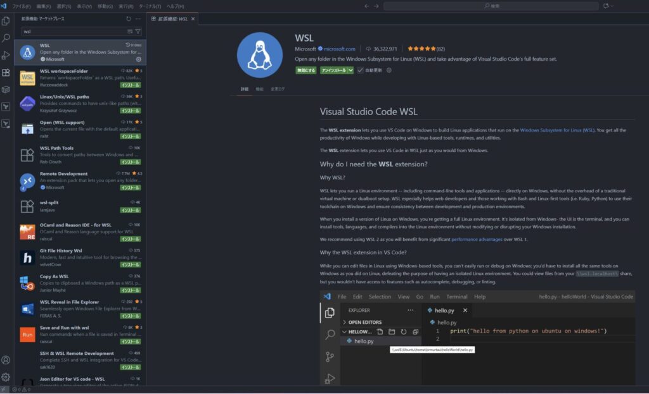
Task: Click the 無効にする button for WSL
Action: click(x=305, y=70)
